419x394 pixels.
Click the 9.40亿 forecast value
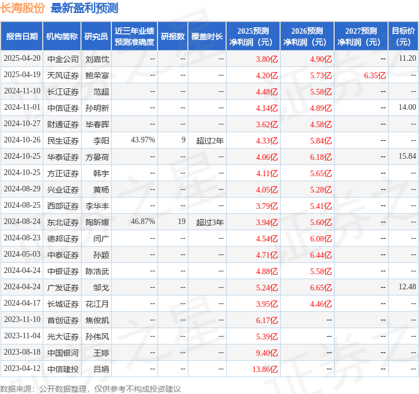pyautogui.click(x=267, y=353)
